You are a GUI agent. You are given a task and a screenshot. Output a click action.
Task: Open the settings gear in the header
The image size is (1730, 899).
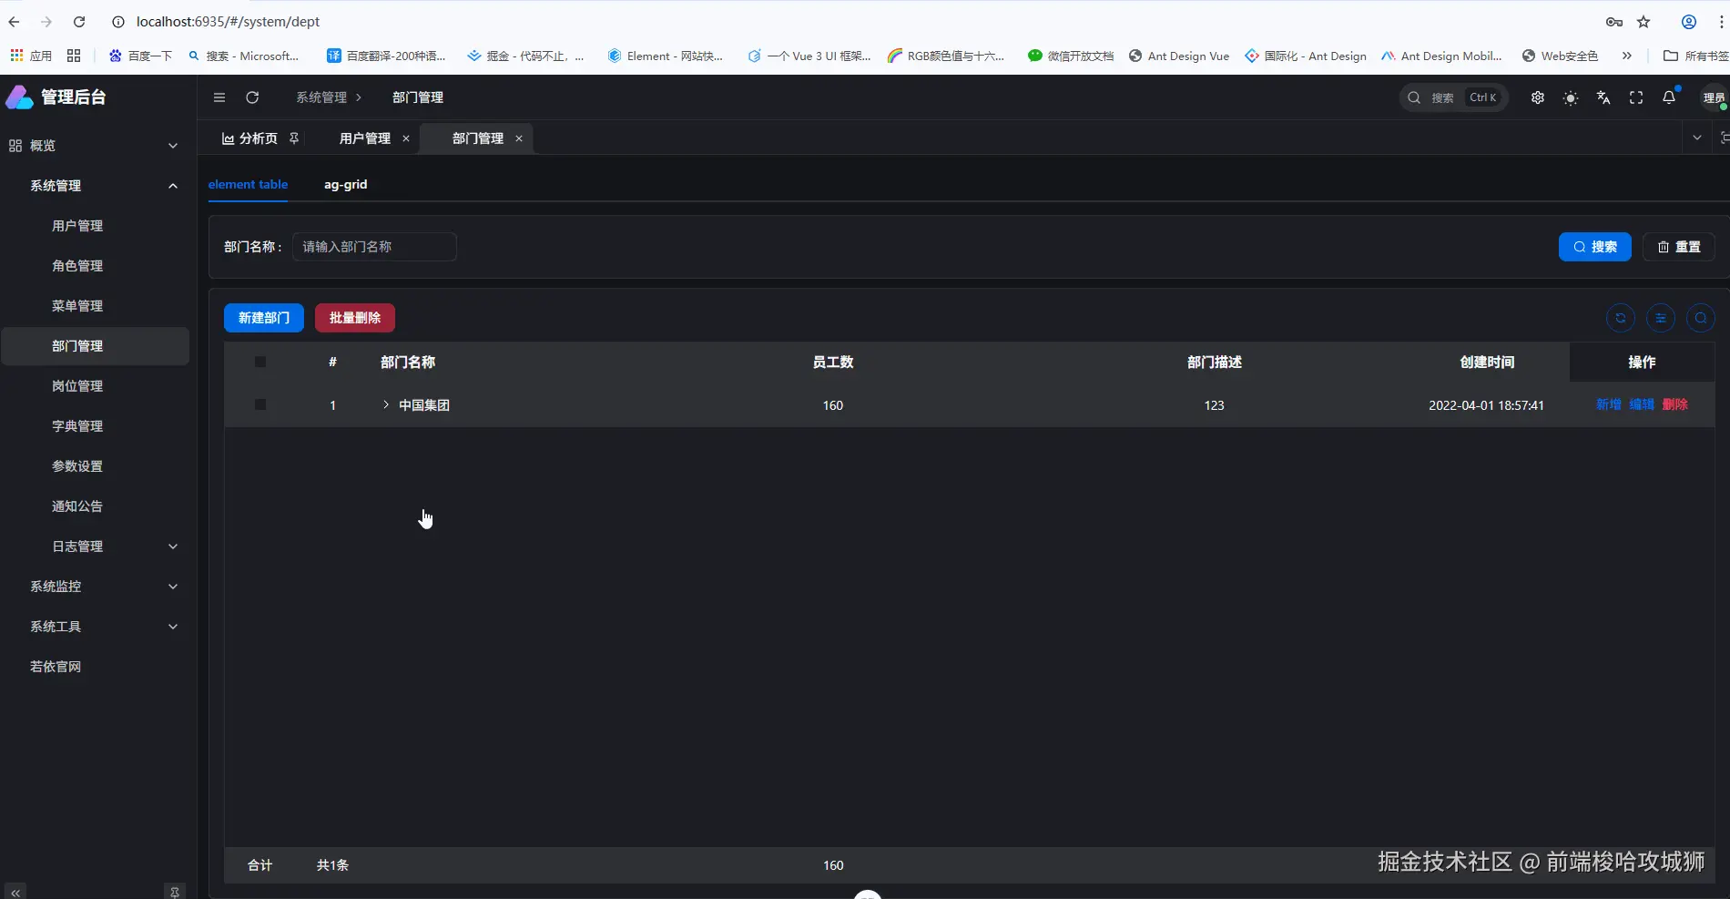1538,97
